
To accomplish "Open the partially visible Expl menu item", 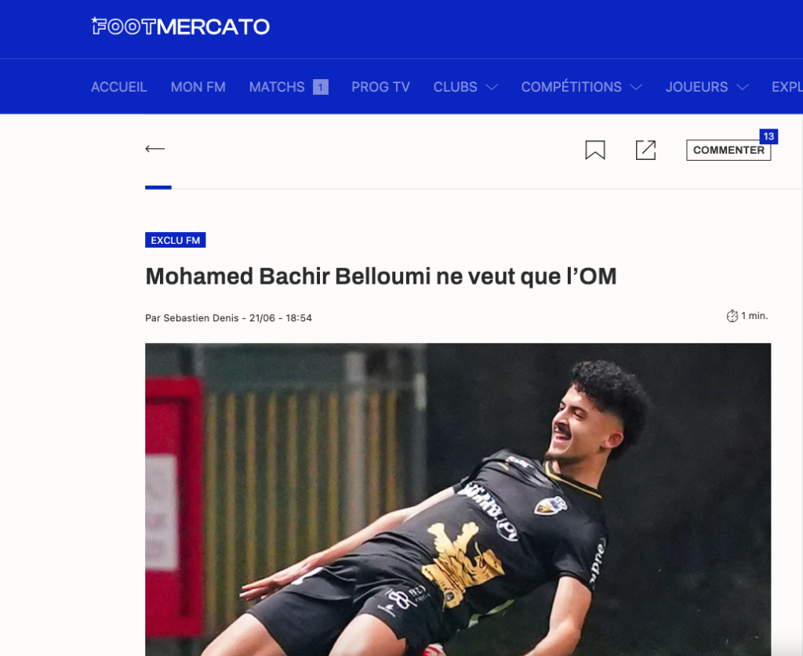I will (787, 87).
